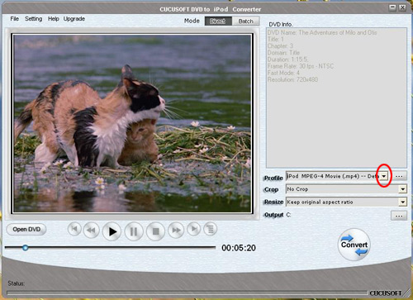Viewport: 413px width, 300px height.
Task: Open the Setting menu
Action: [34, 19]
